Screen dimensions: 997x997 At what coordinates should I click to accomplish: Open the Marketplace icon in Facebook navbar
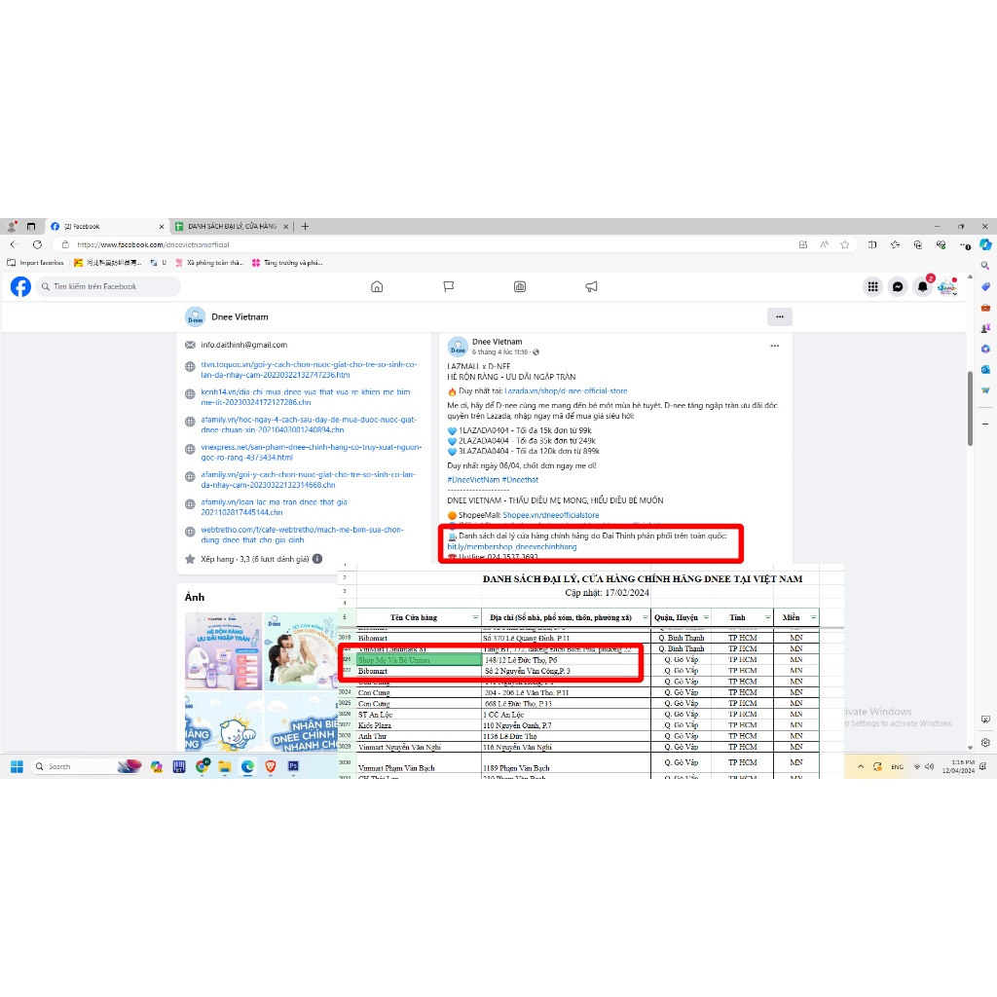point(520,286)
